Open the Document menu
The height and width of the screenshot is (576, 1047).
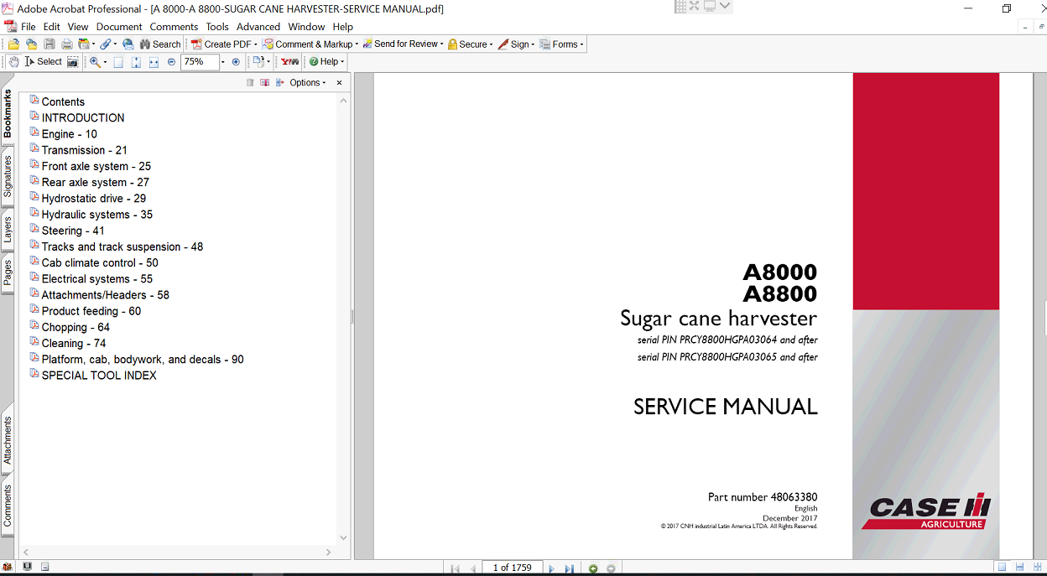point(119,27)
